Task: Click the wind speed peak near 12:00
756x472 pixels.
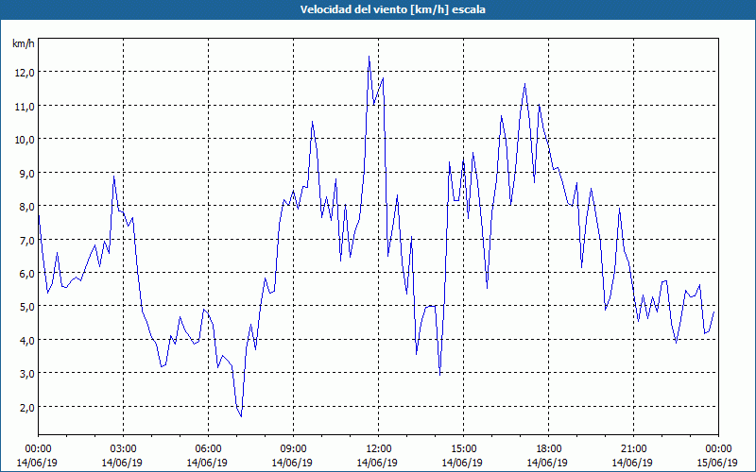Action: [x=369, y=57]
